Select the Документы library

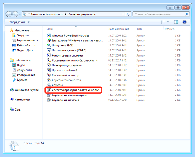25,70
